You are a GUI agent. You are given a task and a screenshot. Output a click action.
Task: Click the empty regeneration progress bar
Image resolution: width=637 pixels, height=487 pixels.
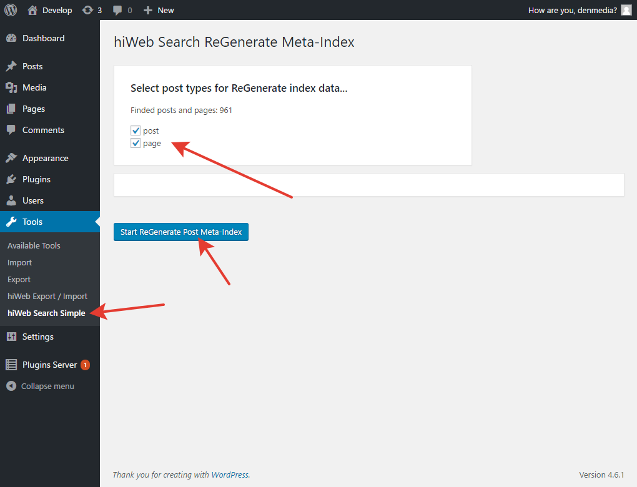(x=368, y=185)
